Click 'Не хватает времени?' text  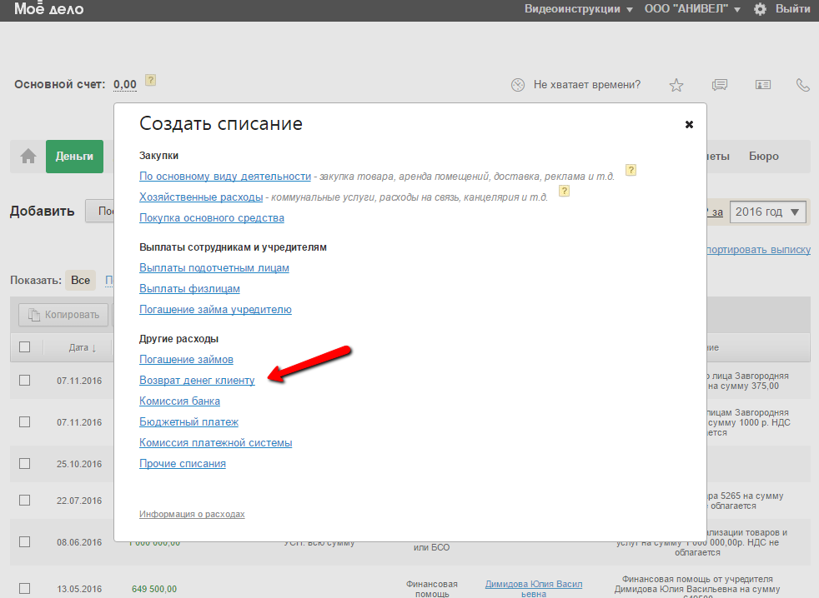586,84
